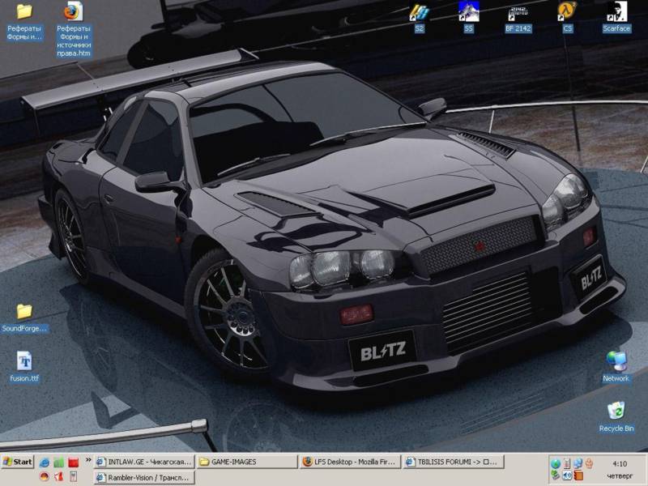Screen dimensions: 648x486
Task: Launch the CS Half-Life icon shortcut
Action: click(567, 13)
